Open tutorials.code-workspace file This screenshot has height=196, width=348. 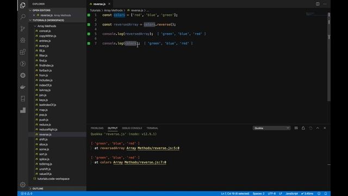pyautogui.click(x=53, y=179)
